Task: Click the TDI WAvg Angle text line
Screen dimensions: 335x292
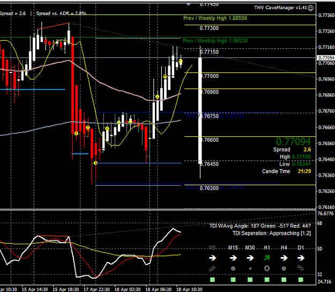Action: click(x=260, y=226)
